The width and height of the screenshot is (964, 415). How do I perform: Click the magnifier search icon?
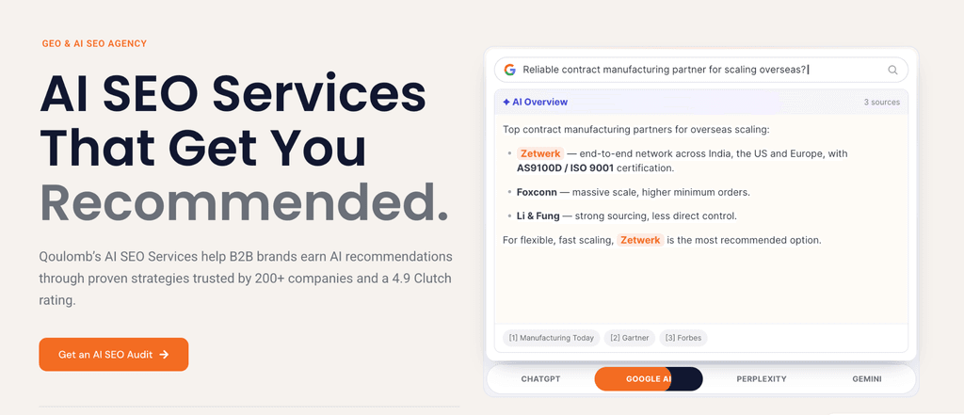pyautogui.click(x=892, y=70)
